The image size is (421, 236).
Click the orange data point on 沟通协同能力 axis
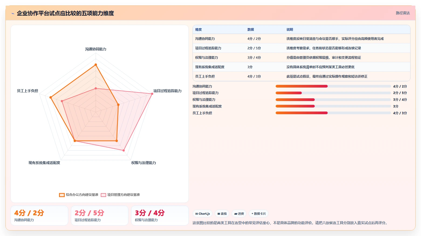(x=96, y=65)
